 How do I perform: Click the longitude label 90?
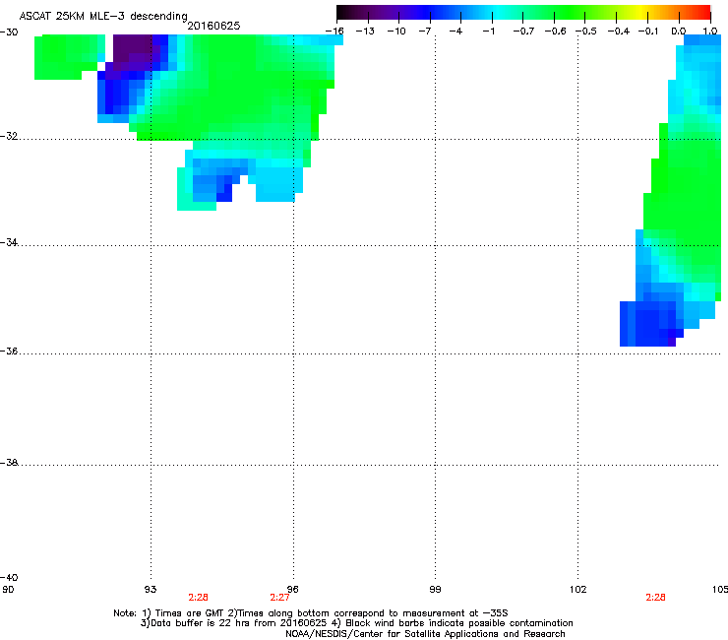coord(8,590)
